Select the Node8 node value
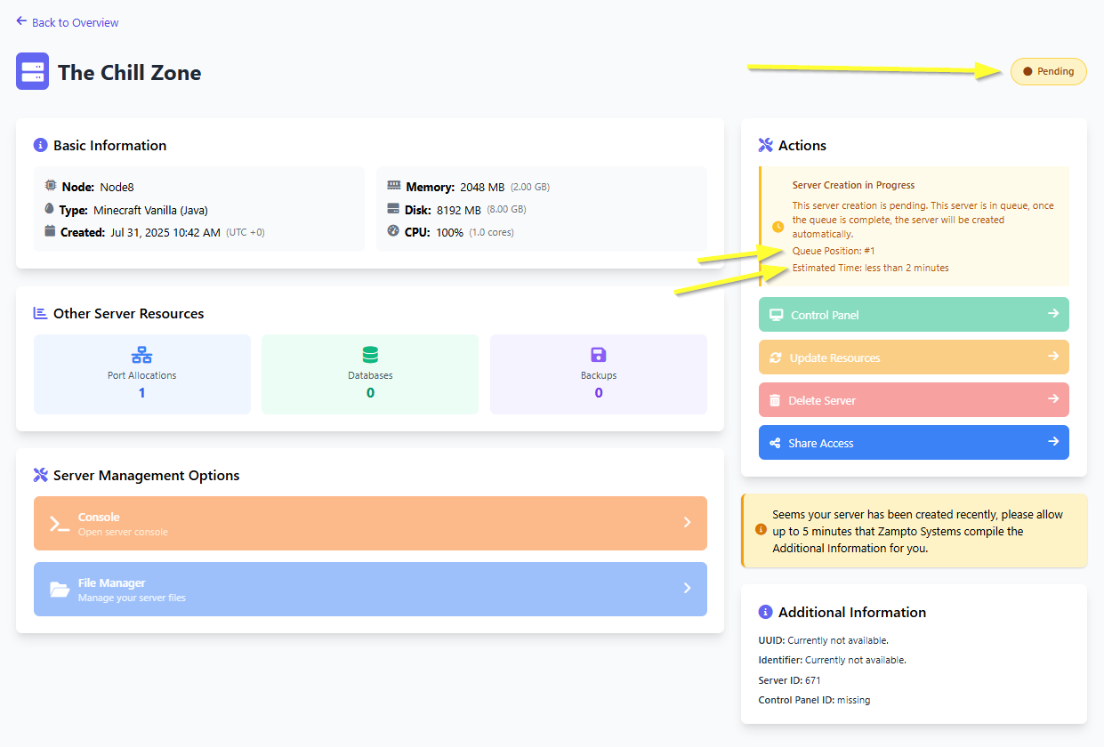This screenshot has height=747, width=1104. 117,187
